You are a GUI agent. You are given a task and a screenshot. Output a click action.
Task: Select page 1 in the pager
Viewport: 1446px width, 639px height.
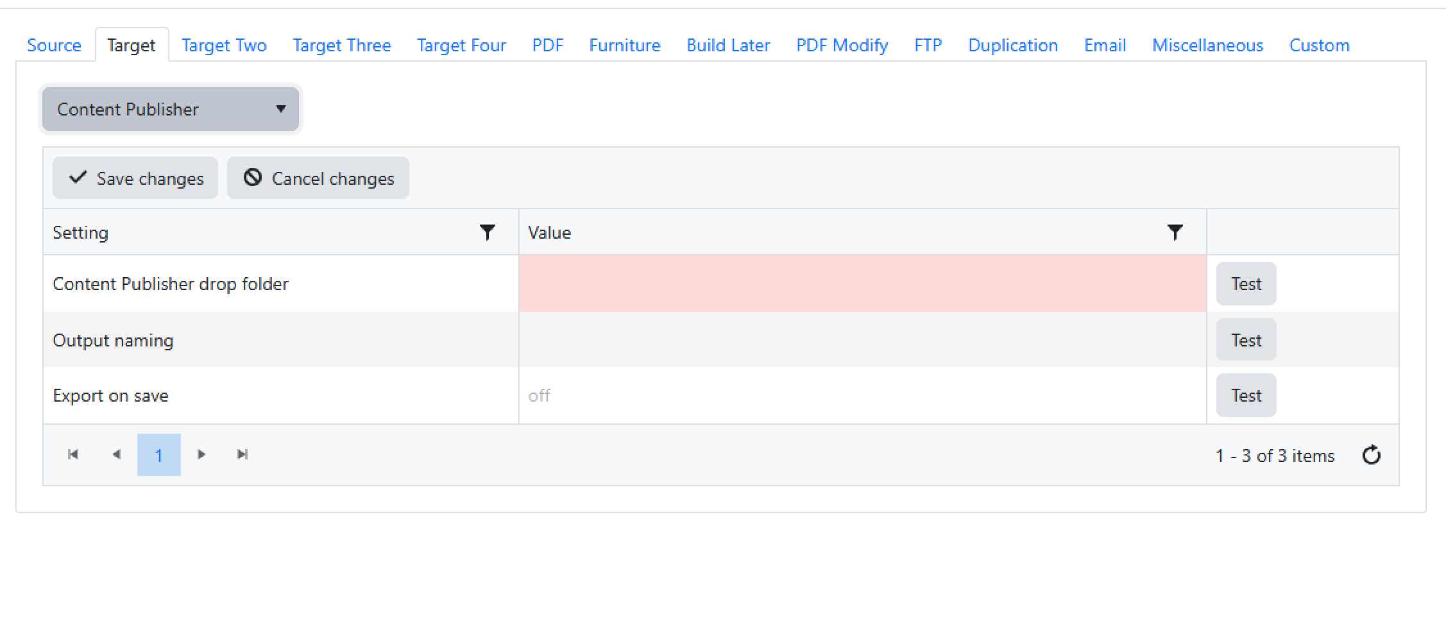point(159,455)
